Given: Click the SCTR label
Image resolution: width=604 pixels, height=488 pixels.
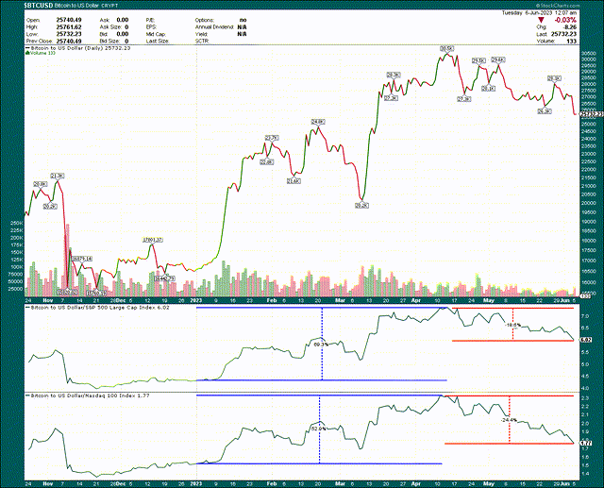Looking at the screenshot, I should tap(201, 41).
